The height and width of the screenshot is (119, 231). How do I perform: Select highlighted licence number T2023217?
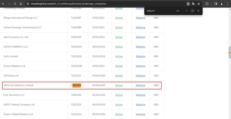(x=76, y=85)
